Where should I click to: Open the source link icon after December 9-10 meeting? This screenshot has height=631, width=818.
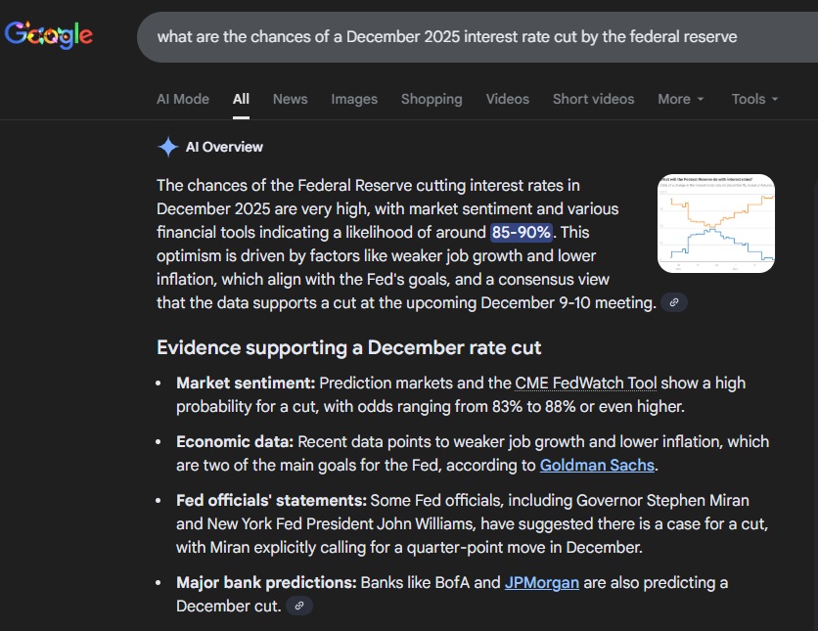click(674, 303)
